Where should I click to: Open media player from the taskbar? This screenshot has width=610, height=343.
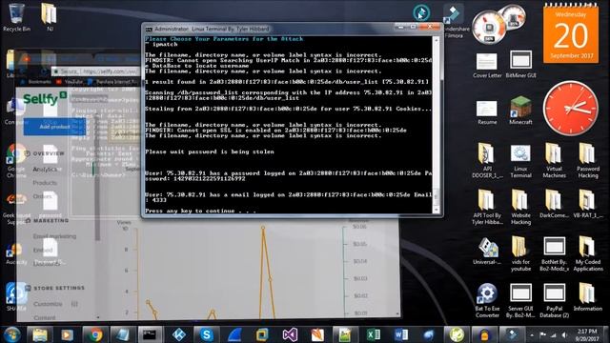[x=68, y=334]
